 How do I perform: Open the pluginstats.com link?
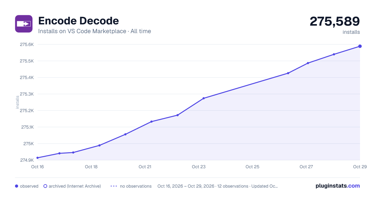[338, 186]
